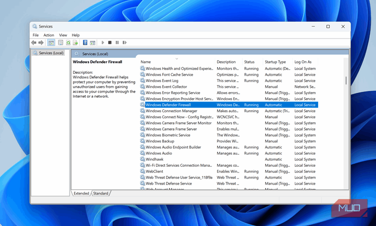Click the Restart Service toolbar icon
Screen dimensions: 376x226
pos(124,43)
